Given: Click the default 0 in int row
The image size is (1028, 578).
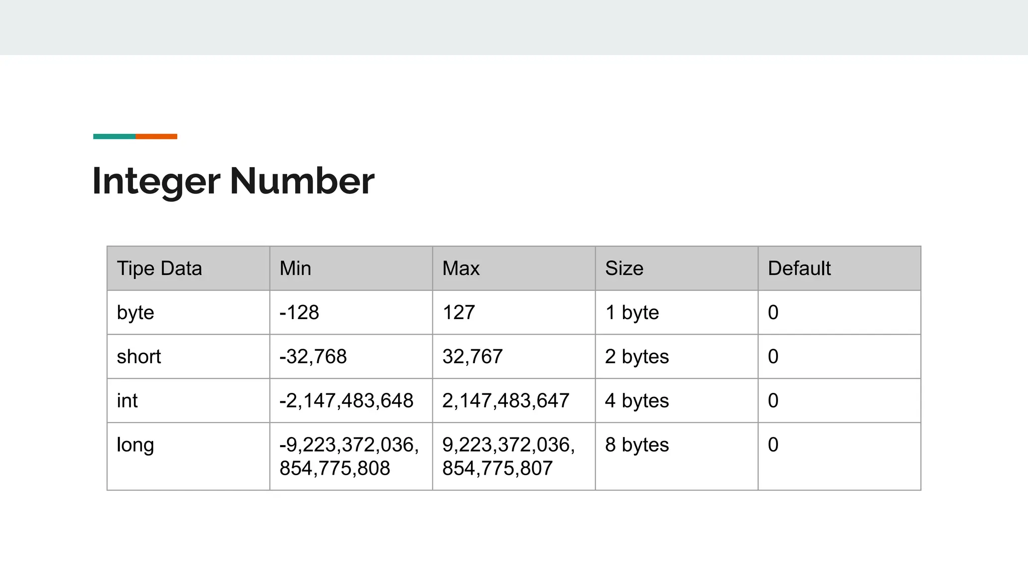Looking at the screenshot, I should click(x=839, y=401).
